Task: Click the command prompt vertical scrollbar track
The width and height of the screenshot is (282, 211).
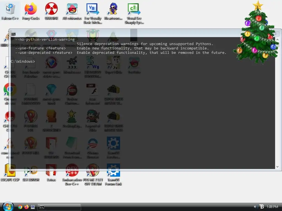Action: click(277, 103)
